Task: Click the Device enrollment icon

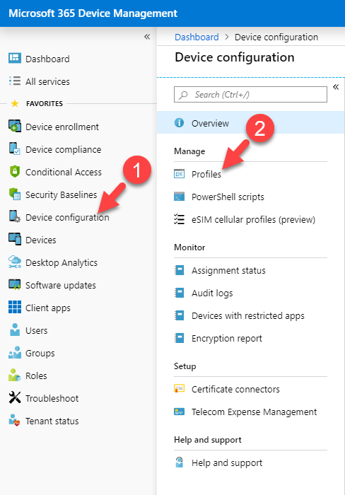Action: pyautogui.click(x=15, y=126)
